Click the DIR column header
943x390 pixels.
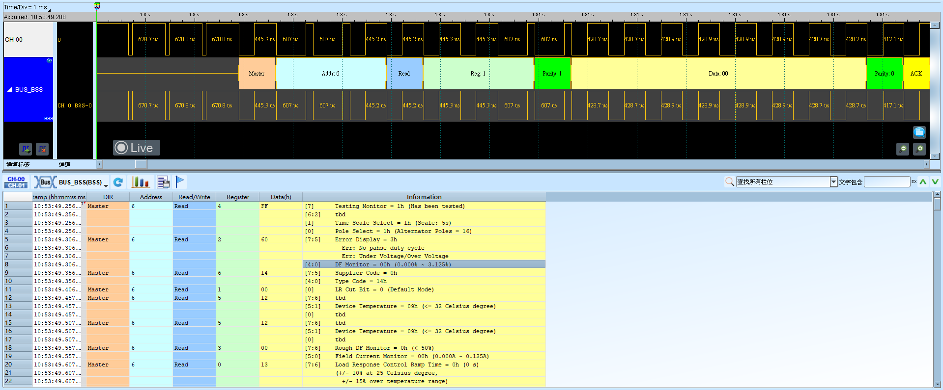108,197
